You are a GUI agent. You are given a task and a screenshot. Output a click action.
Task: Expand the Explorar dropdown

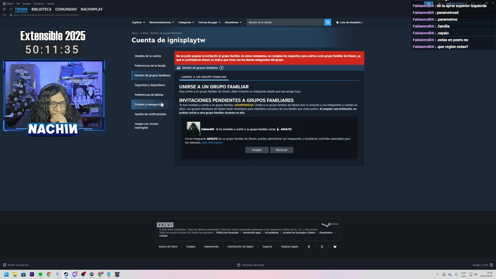(x=138, y=22)
